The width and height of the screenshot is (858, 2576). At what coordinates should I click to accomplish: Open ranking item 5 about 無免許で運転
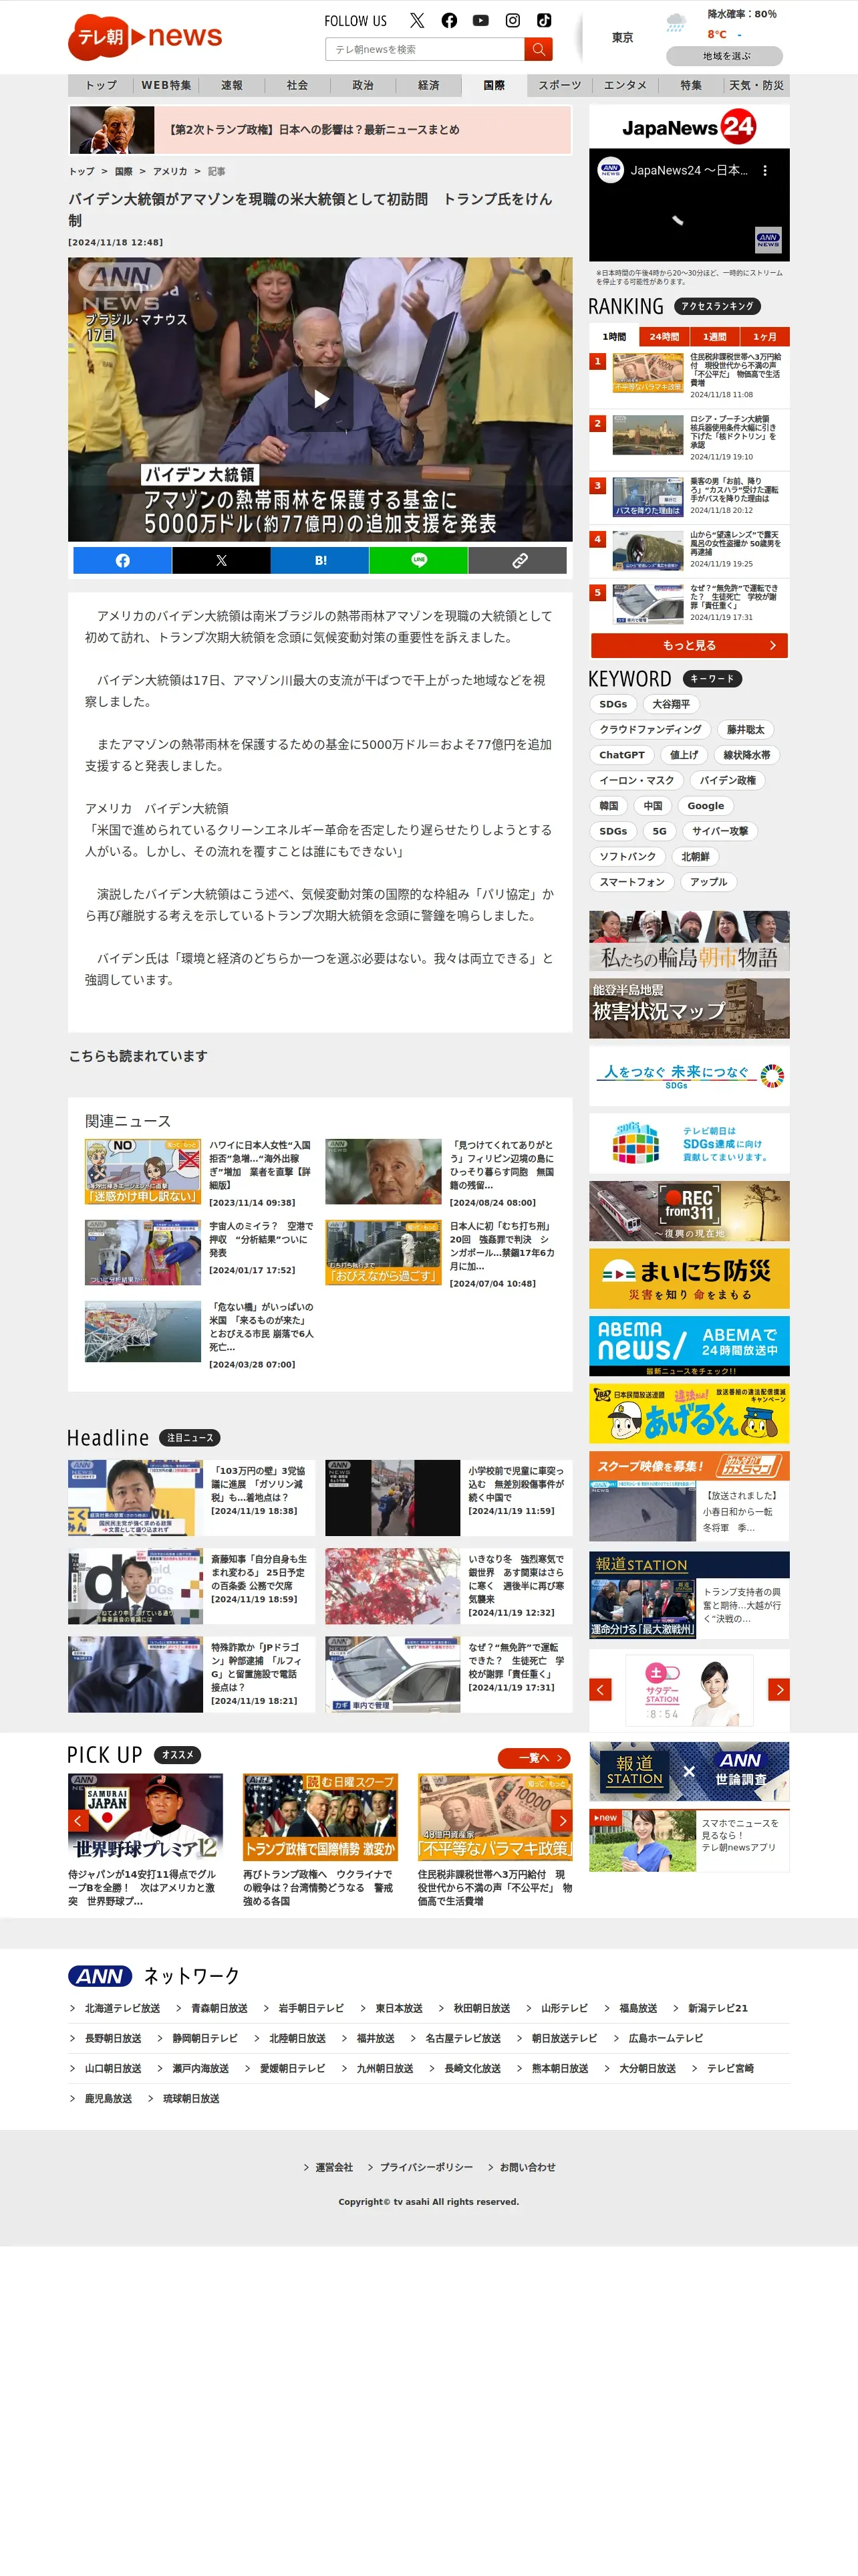tap(689, 604)
